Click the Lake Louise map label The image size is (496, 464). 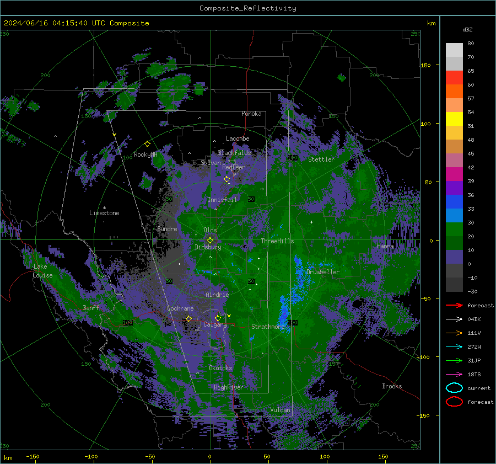pos(42,271)
